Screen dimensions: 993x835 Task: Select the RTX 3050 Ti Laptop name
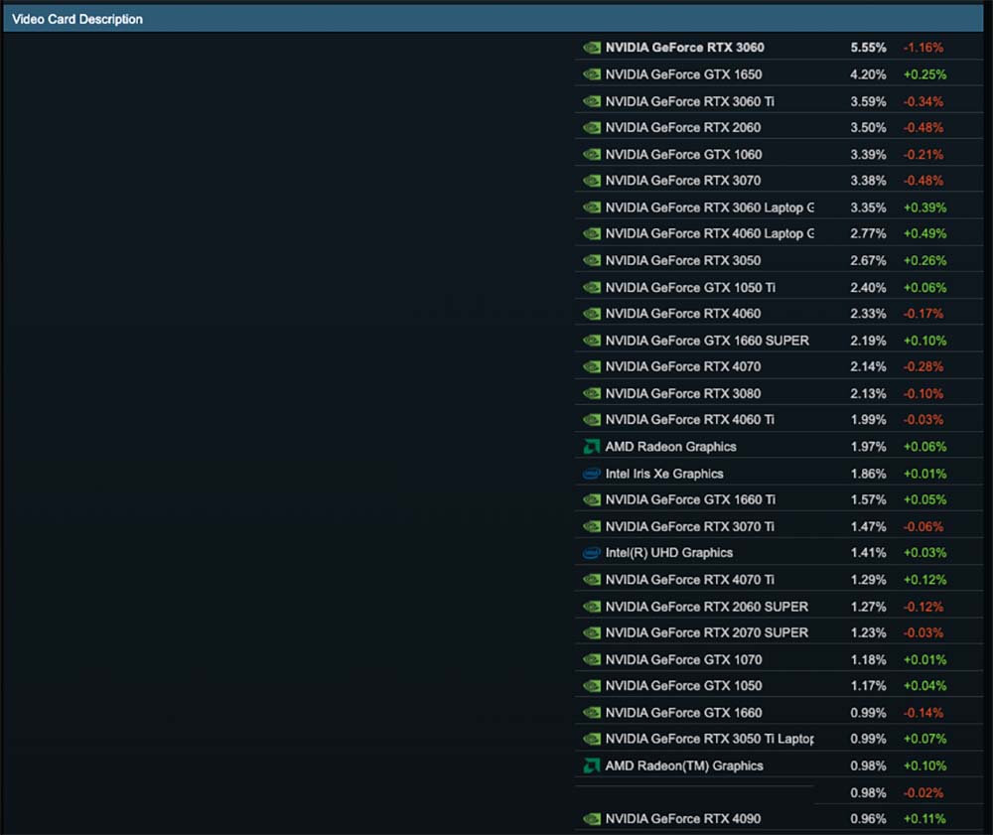coord(709,739)
